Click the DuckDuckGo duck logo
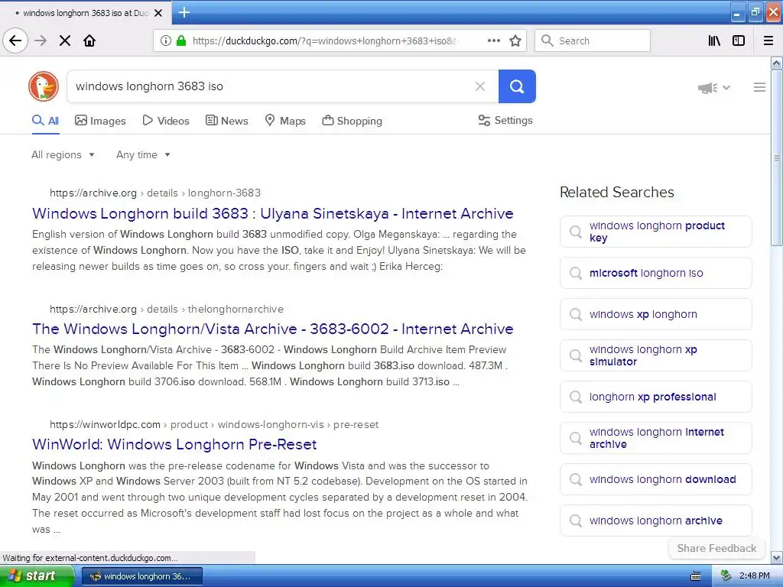783x587 pixels. click(x=44, y=86)
